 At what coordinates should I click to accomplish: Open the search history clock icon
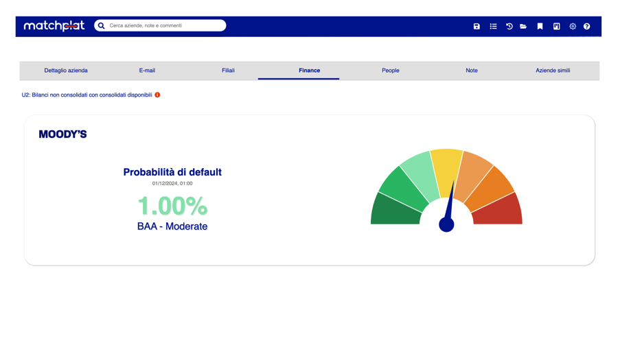(510, 26)
